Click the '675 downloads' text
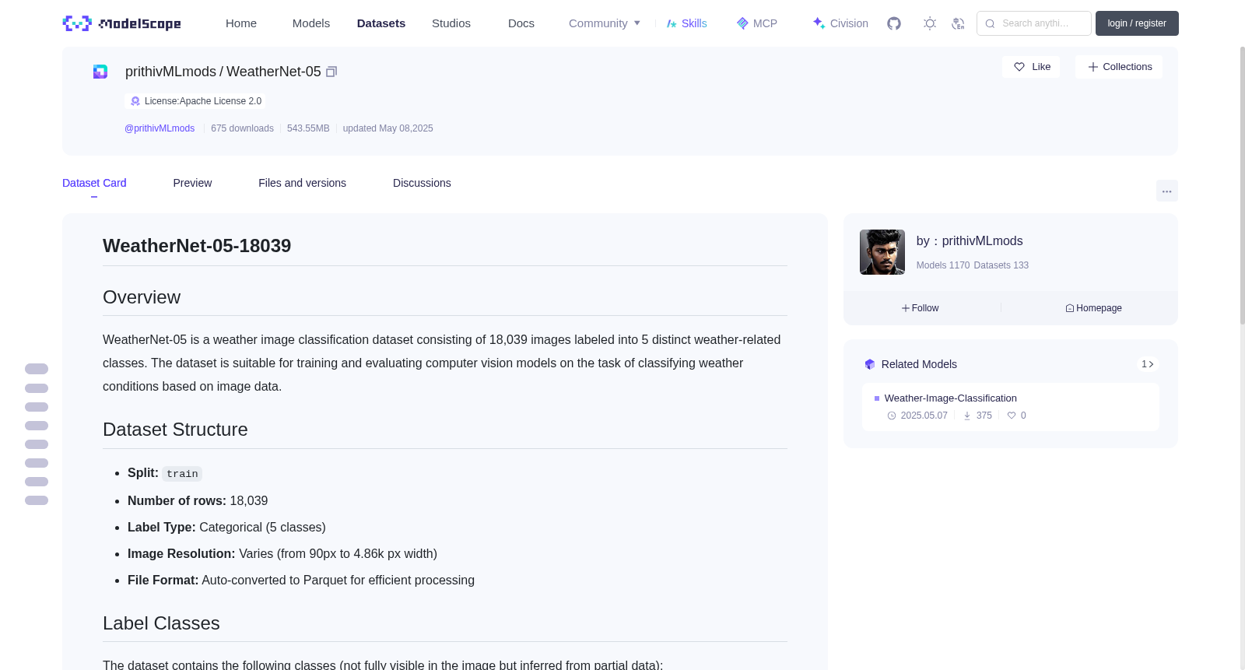 242,128
